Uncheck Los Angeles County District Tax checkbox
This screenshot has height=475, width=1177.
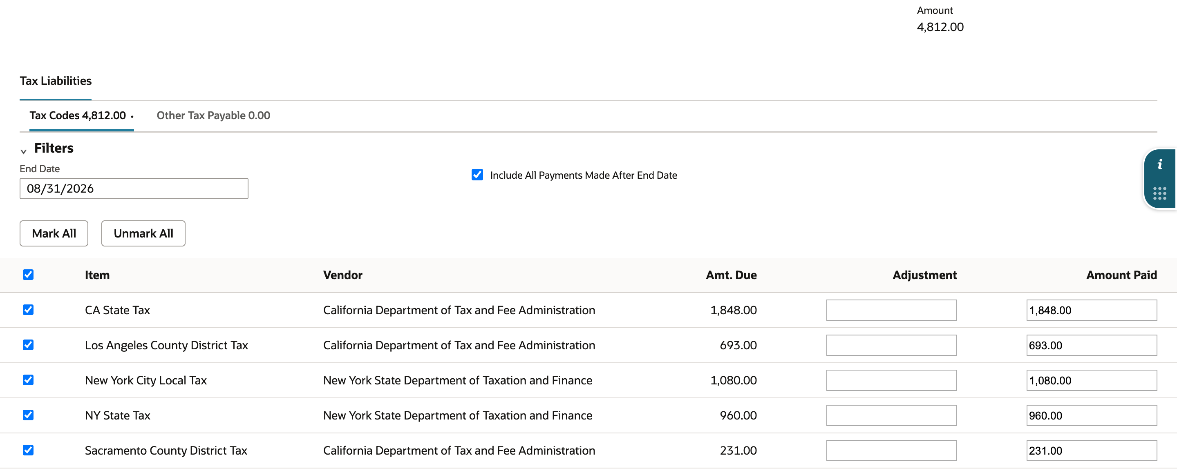pos(28,344)
